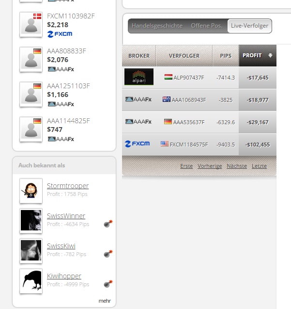Sort by the VERFOLGER column header
Viewport: 291px width, 309px height.
[184, 56]
